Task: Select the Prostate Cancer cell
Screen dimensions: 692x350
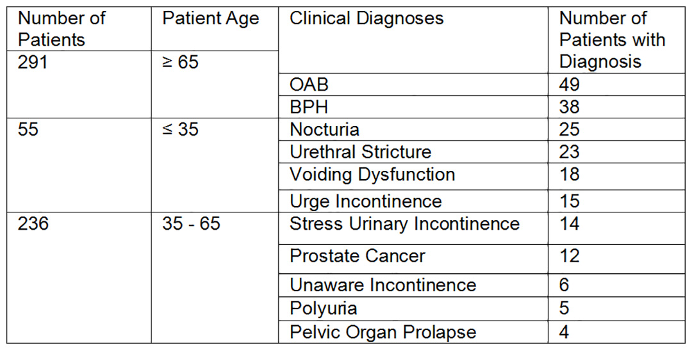Action: pyautogui.click(x=413, y=259)
